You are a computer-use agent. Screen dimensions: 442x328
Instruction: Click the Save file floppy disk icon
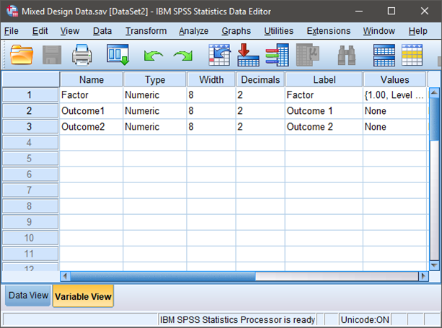pos(52,55)
